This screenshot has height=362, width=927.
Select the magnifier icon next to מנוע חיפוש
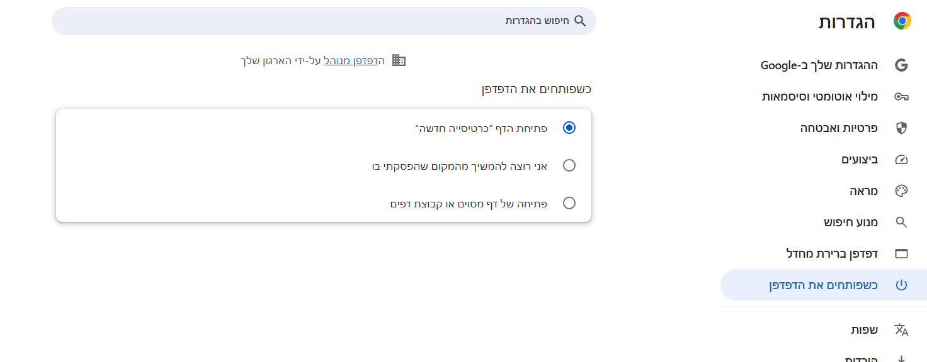902,222
